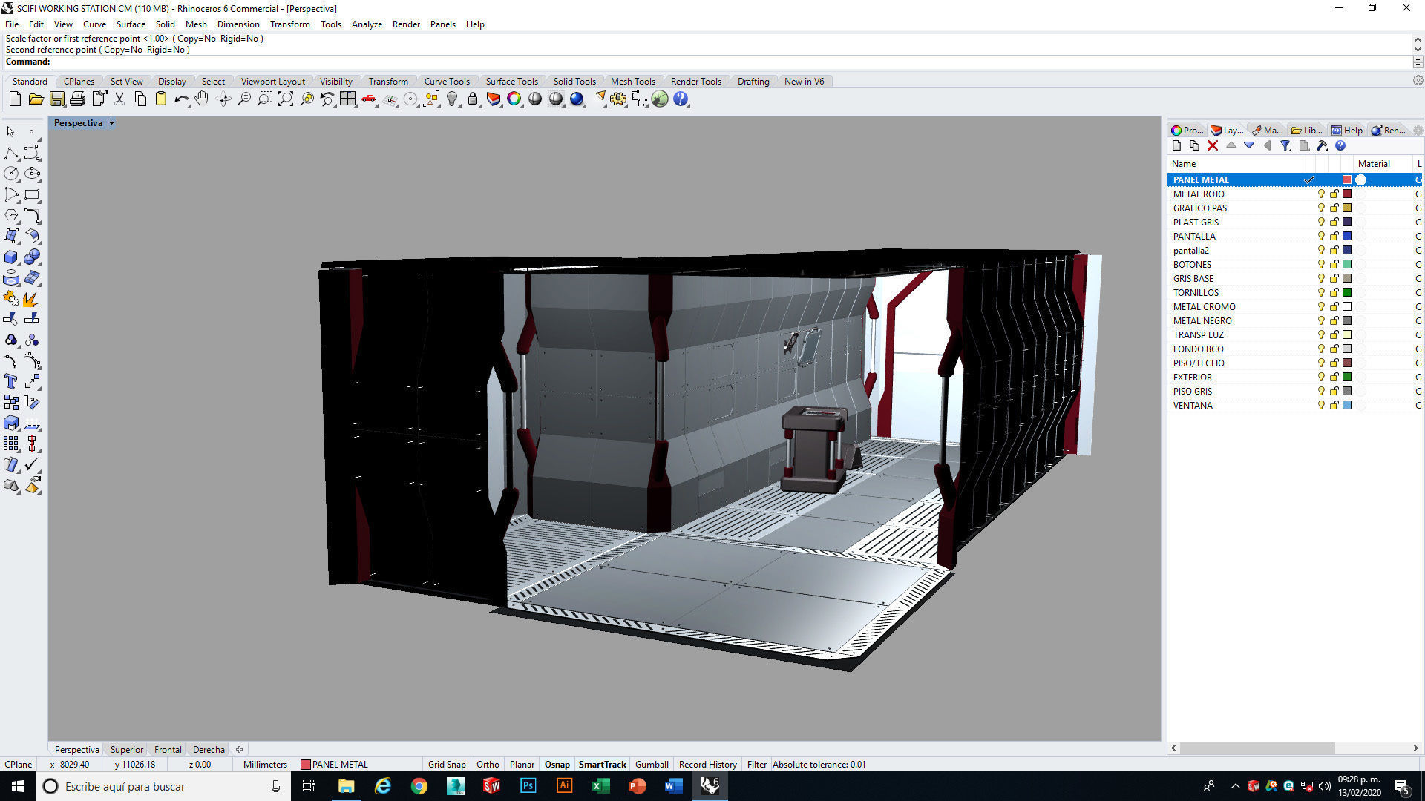Toggle Grid Snap in status bar
1425x801 pixels.
(x=447, y=765)
